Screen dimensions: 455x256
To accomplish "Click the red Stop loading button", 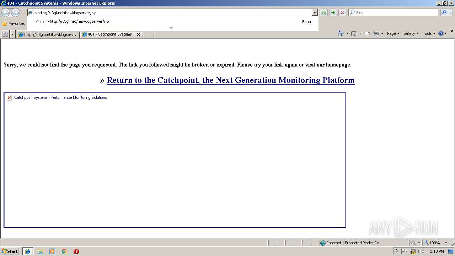I will pos(342,12).
